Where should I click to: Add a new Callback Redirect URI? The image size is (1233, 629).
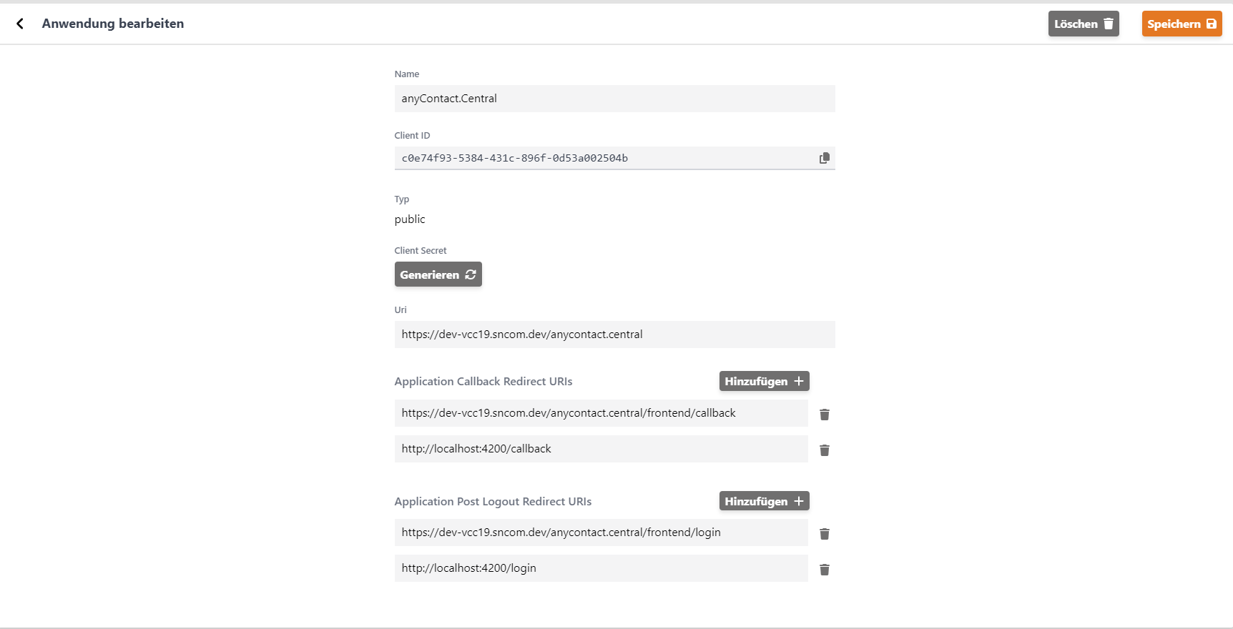click(764, 381)
